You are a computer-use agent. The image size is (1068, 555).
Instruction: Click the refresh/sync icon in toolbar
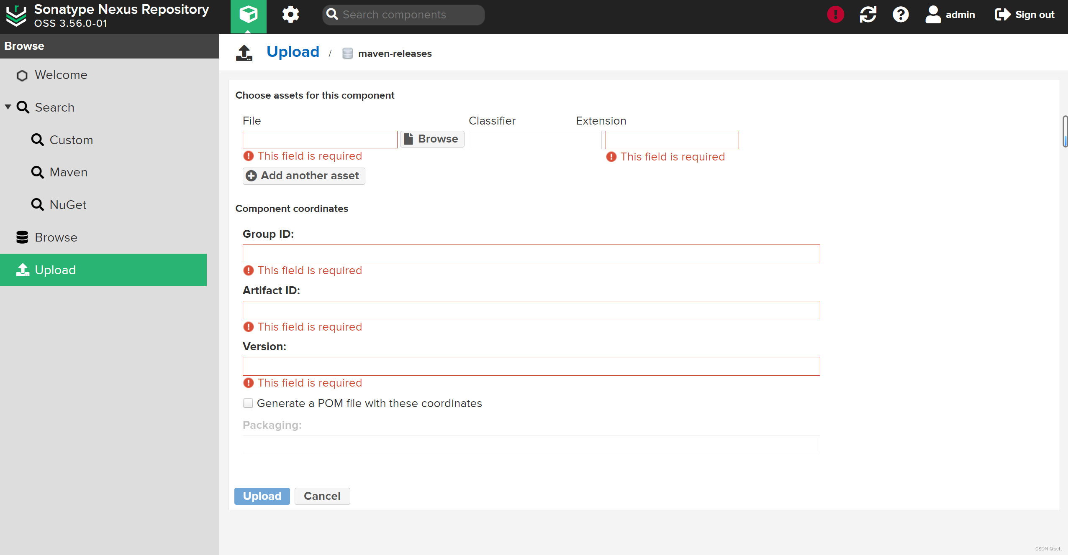coord(868,15)
